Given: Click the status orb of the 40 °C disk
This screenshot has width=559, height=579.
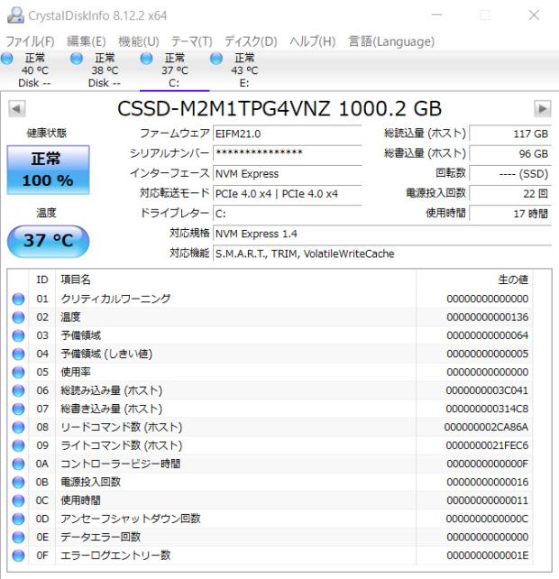Looking at the screenshot, I should (x=6, y=59).
